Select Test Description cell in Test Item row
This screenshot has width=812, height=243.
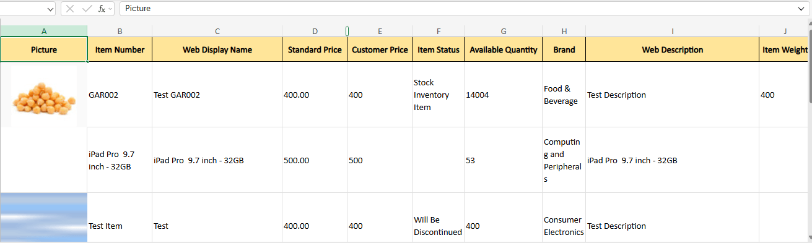[x=672, y=218]
